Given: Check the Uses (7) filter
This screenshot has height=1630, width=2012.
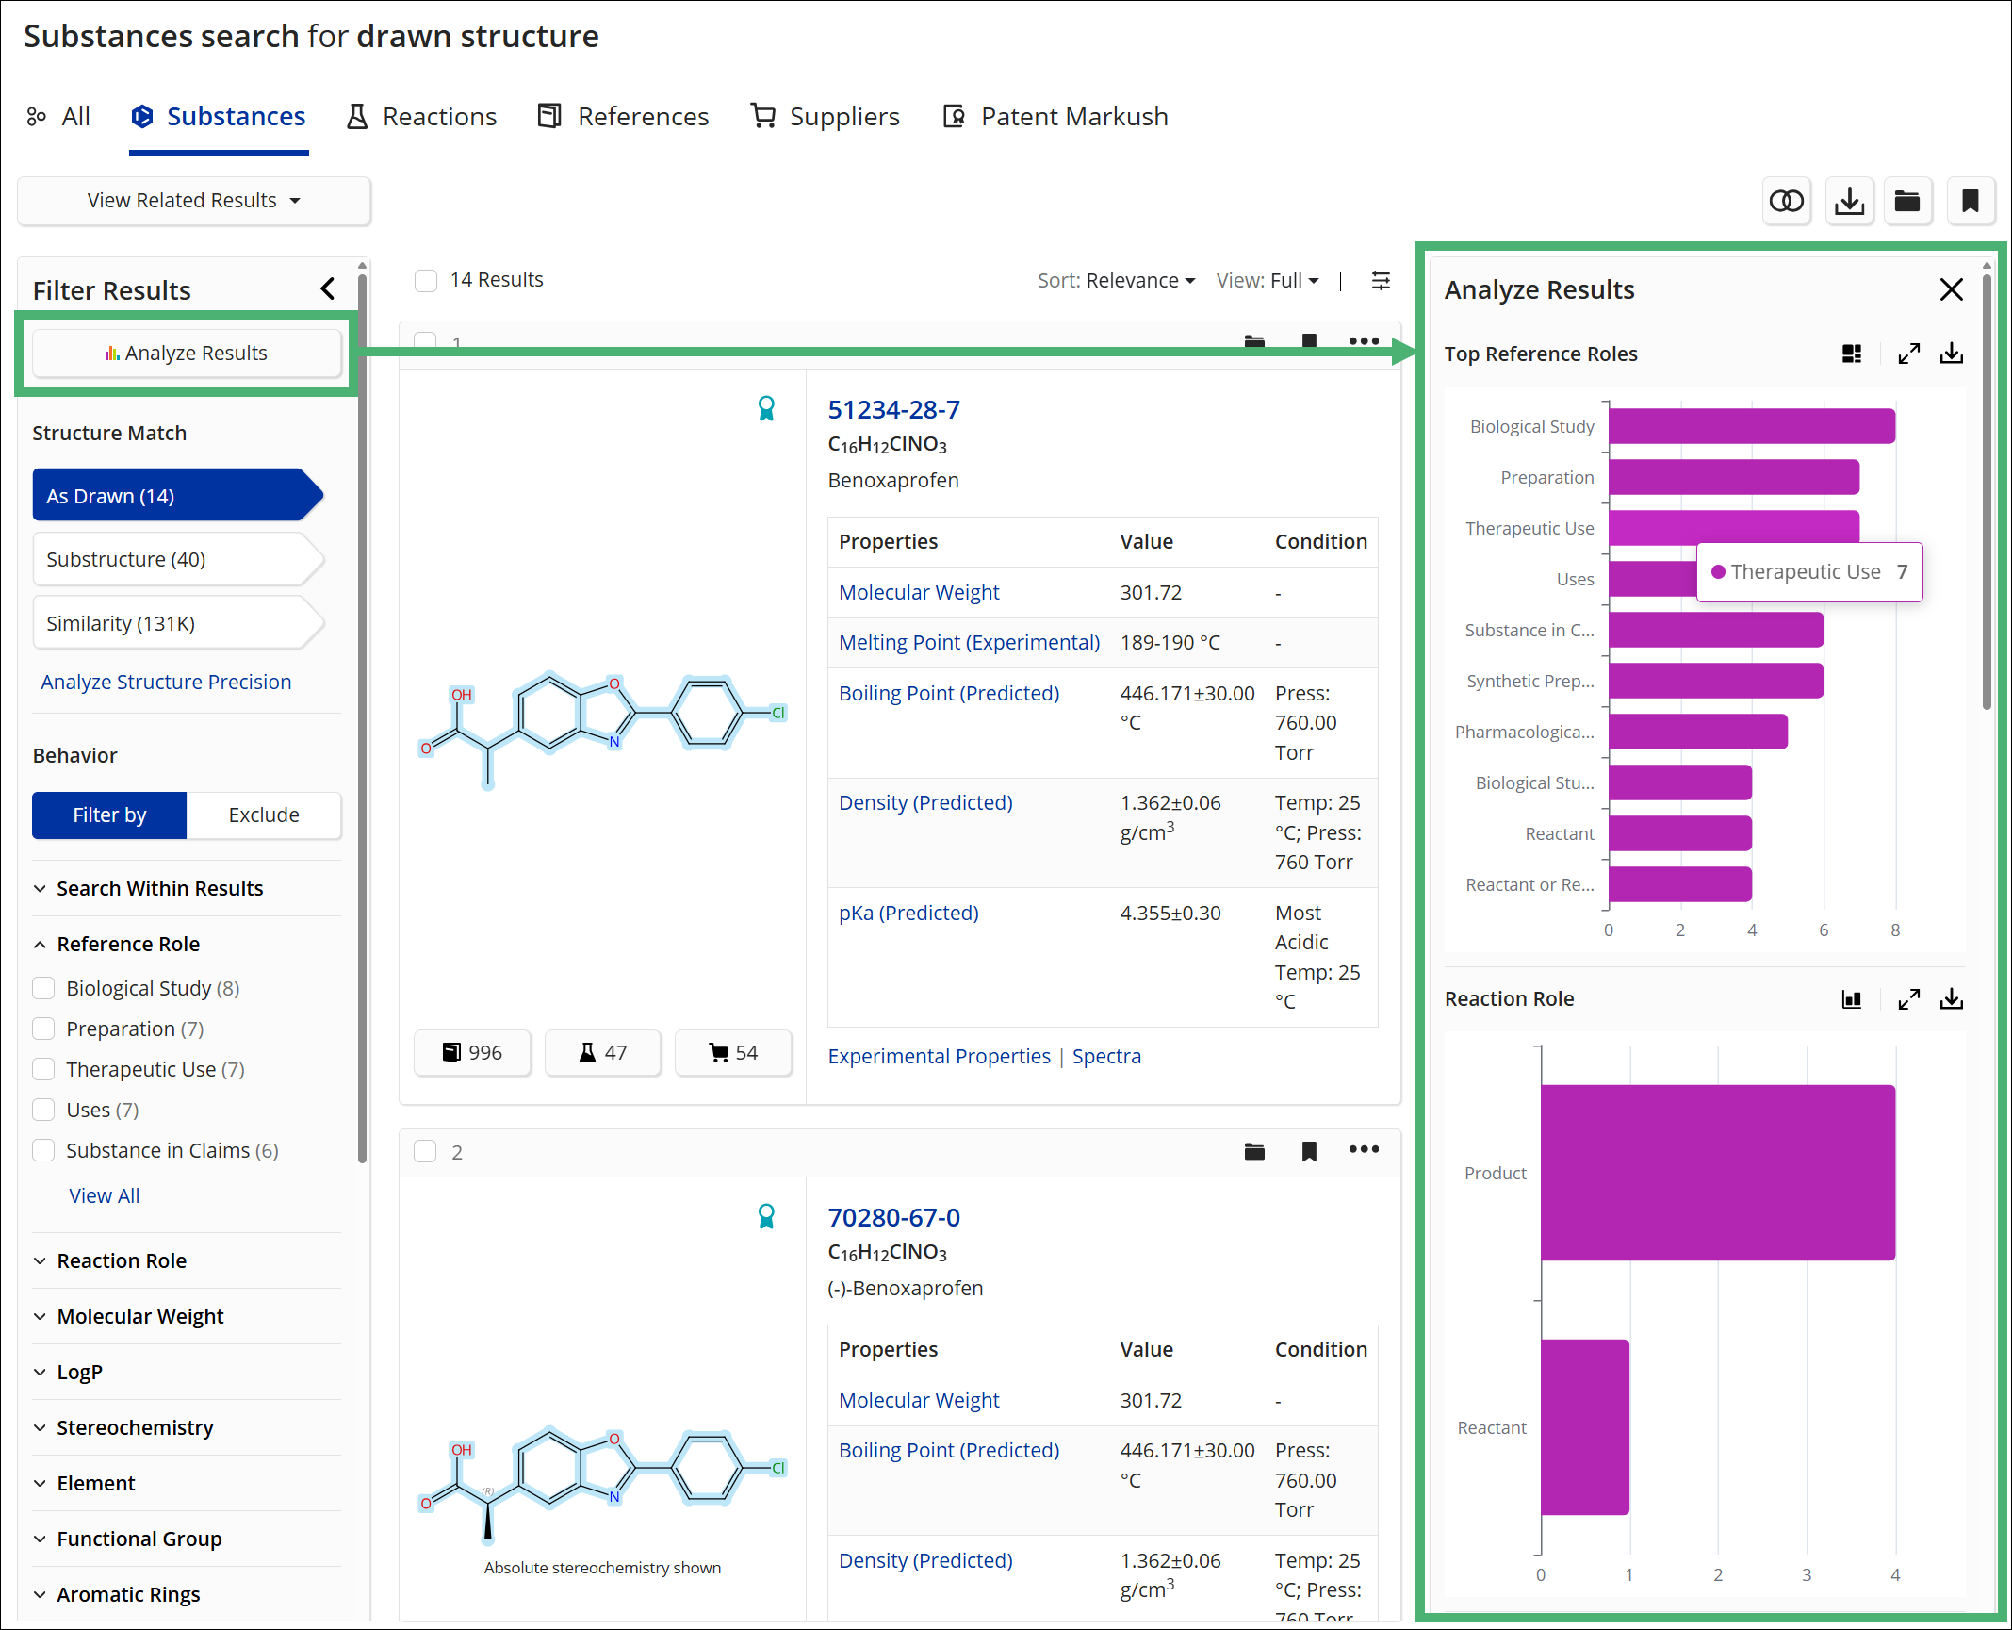Looking at the screenshot, I should pos(43,1110).
